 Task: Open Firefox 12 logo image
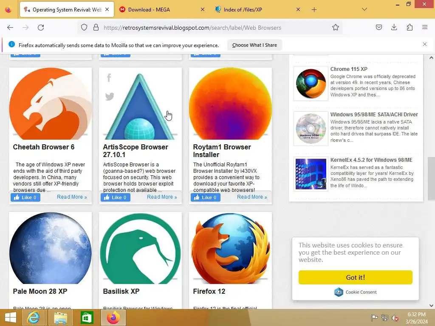[230, 248]
